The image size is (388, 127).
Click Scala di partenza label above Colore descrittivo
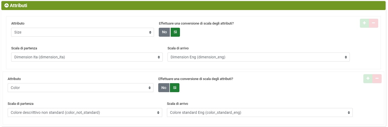pos(20,104)
